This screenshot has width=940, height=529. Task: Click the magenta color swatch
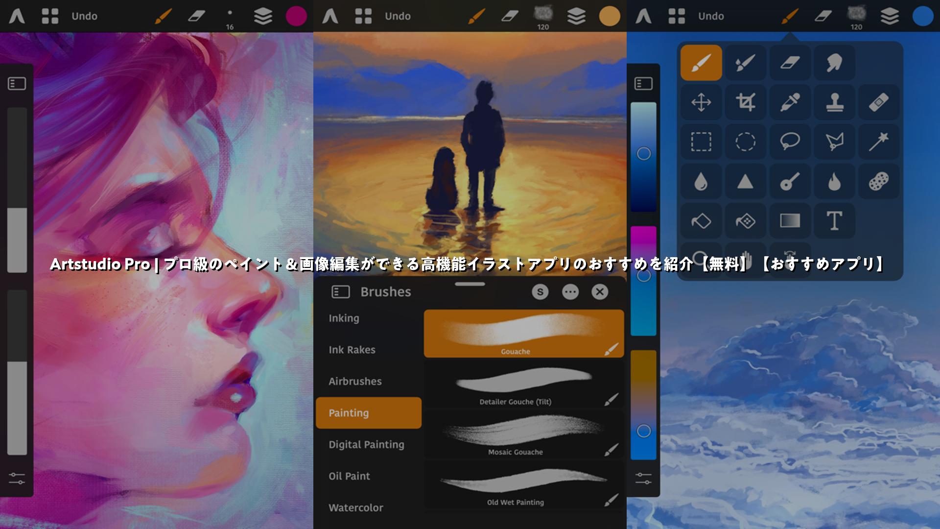tap(296, 16)
